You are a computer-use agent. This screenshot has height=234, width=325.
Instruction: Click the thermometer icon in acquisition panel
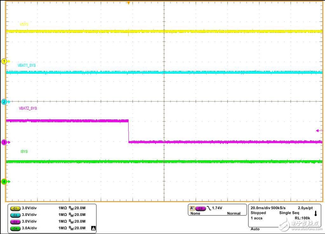(x=315, y=213)
